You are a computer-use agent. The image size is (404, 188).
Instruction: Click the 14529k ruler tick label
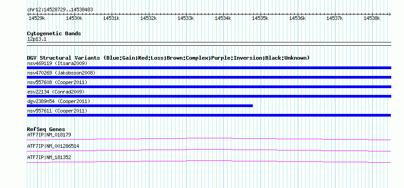pyautogui.click(x=37, y=18)
